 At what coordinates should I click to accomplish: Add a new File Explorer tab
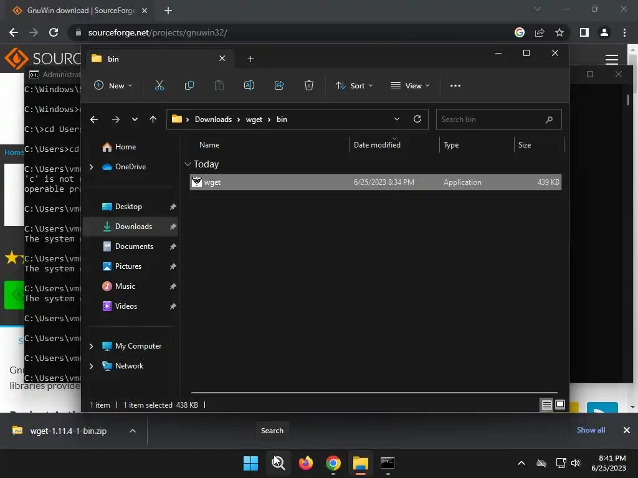pyautogui.click(x=250, y=59)
